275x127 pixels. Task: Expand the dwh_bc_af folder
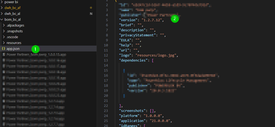[12, 8]
